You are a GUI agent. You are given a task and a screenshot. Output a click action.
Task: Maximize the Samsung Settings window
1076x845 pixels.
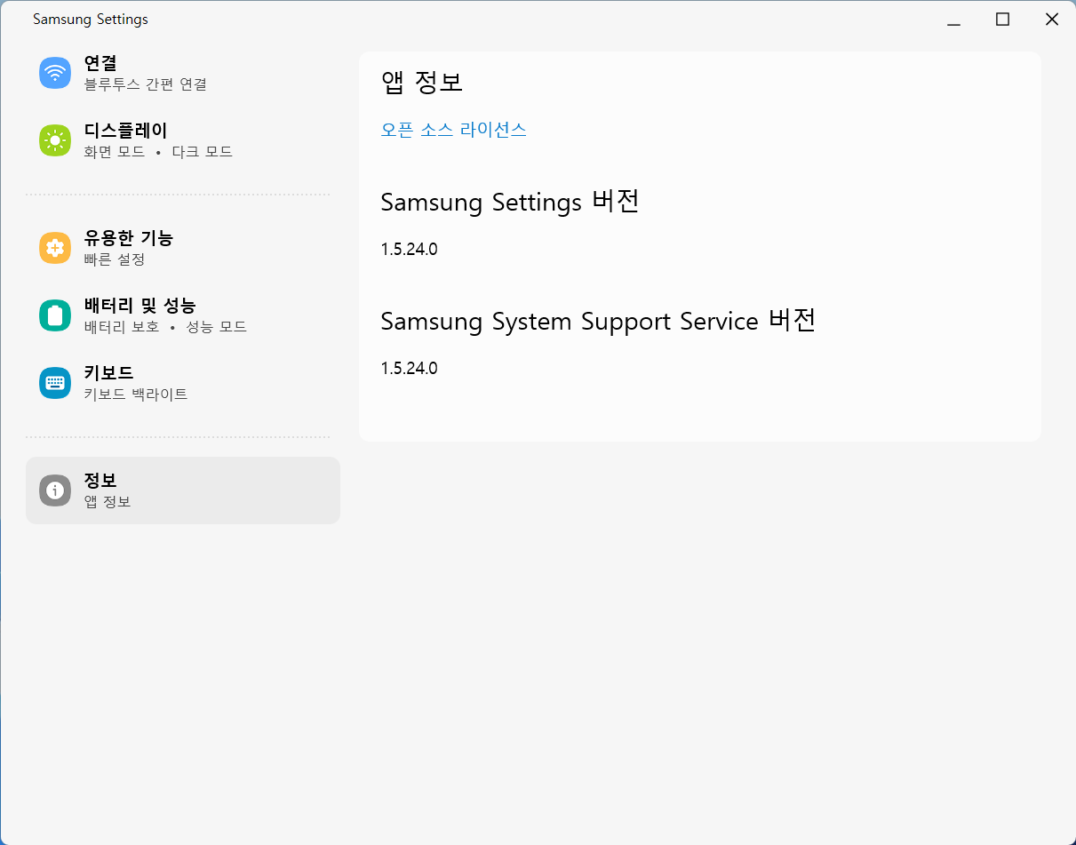(1002, 20)
